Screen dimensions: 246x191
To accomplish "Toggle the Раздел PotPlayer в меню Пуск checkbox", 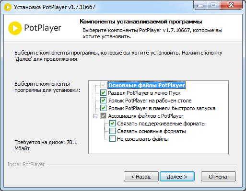I will (x=103, y=93).
